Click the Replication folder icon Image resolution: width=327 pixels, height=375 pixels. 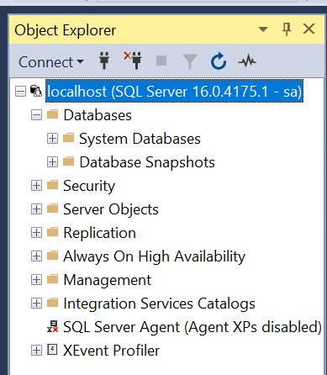click(x=52, y=232)
